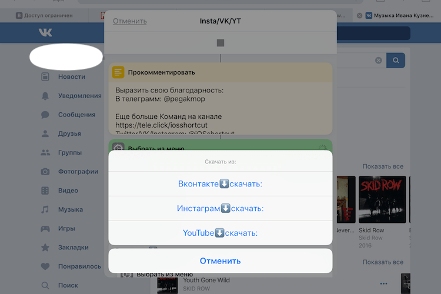This screenshot has width=441, height=294.
Task: Choose YouTube скачать option
Action: pyautogui.click(x=220, y=233)
